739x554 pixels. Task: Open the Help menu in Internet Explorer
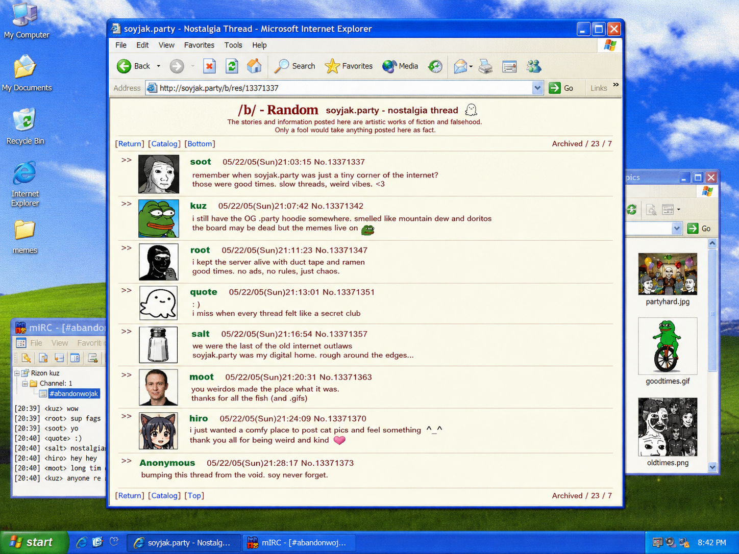[259, 45]
